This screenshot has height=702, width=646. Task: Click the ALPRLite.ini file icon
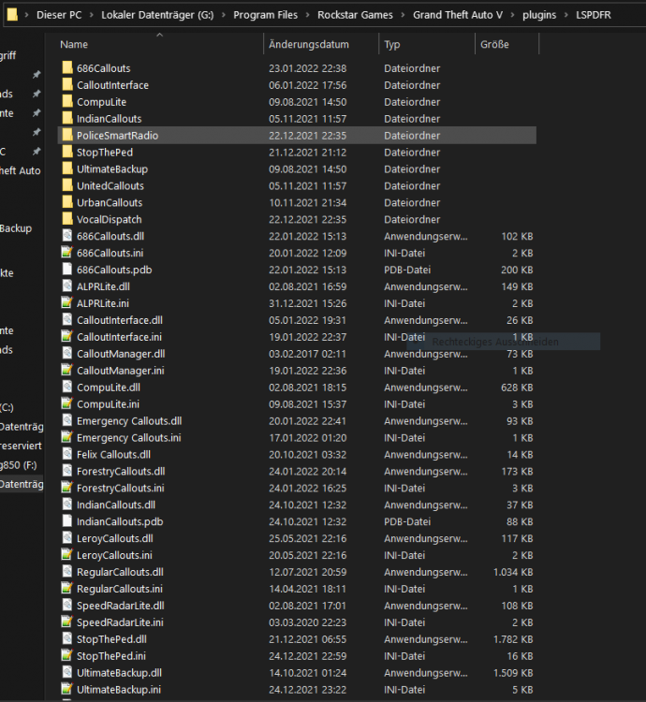pyautogui.click(x=67, y=303)
